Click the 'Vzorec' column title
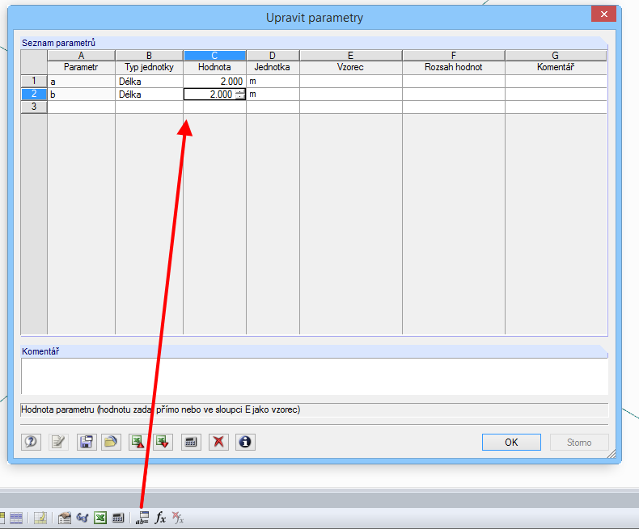The width and height of the screenshot is (639, 529). coord(350,67)
